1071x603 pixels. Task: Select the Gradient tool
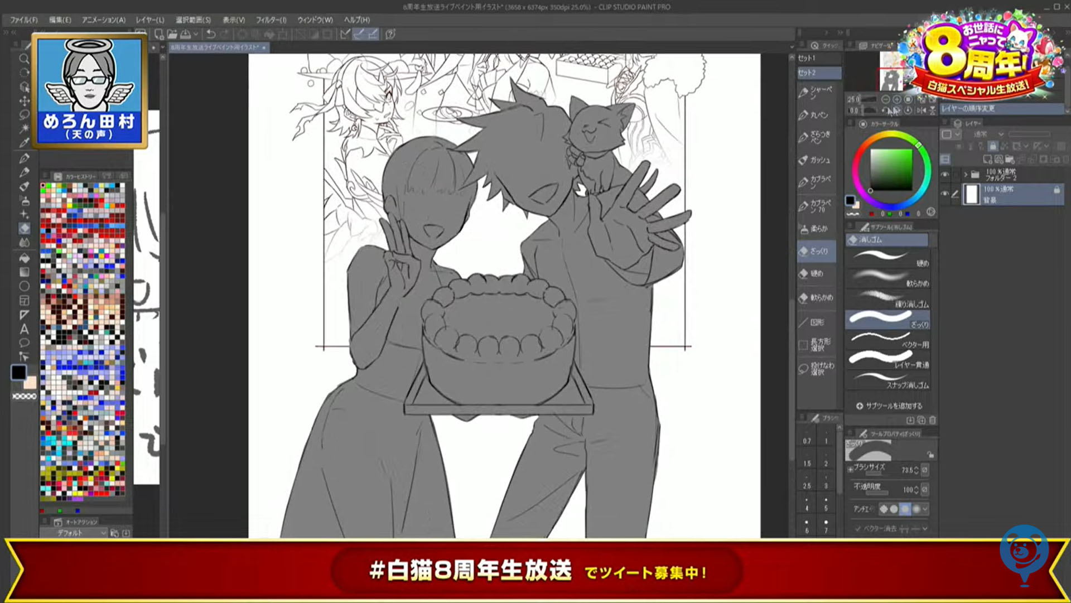(25, 272)
